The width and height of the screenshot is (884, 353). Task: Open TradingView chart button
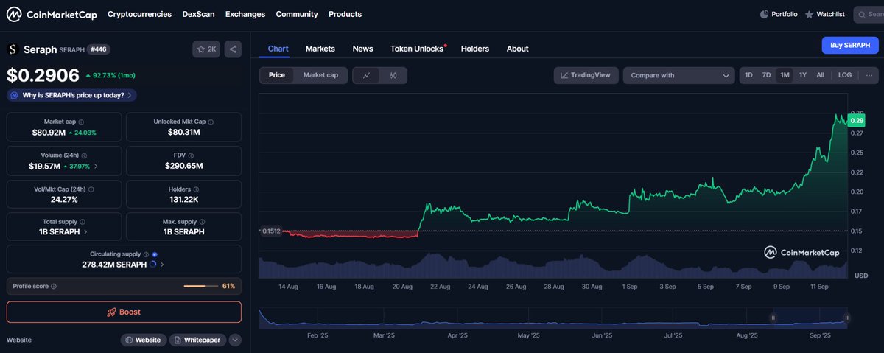pyautogui.click(x=586, y=75)
